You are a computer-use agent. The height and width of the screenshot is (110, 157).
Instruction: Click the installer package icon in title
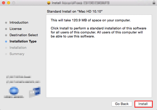point(49,3)
